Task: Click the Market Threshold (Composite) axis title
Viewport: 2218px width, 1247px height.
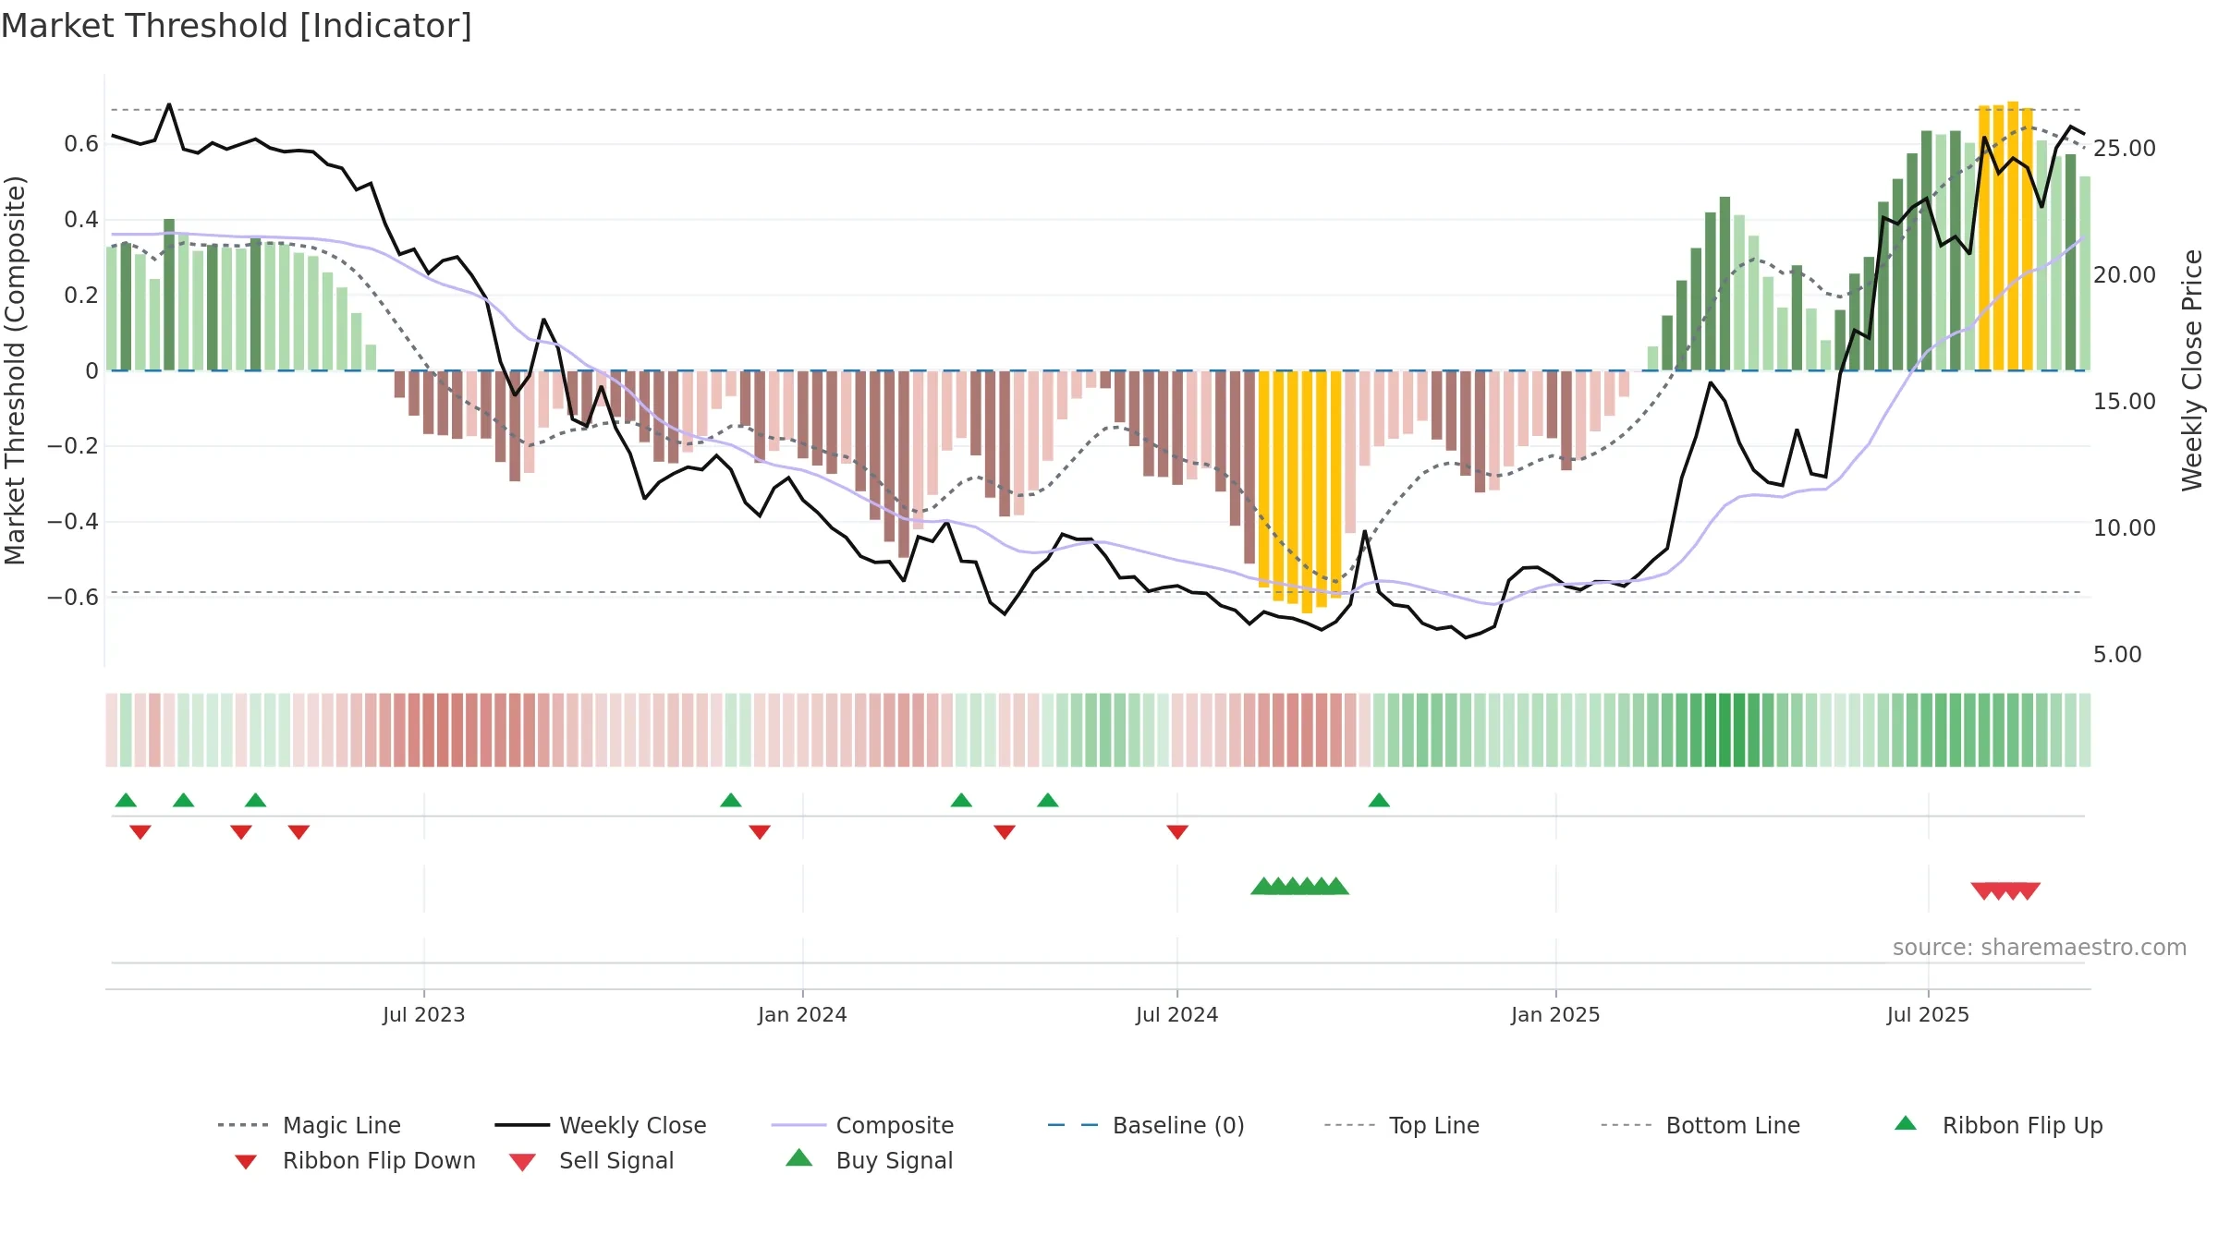Action: 15,369
